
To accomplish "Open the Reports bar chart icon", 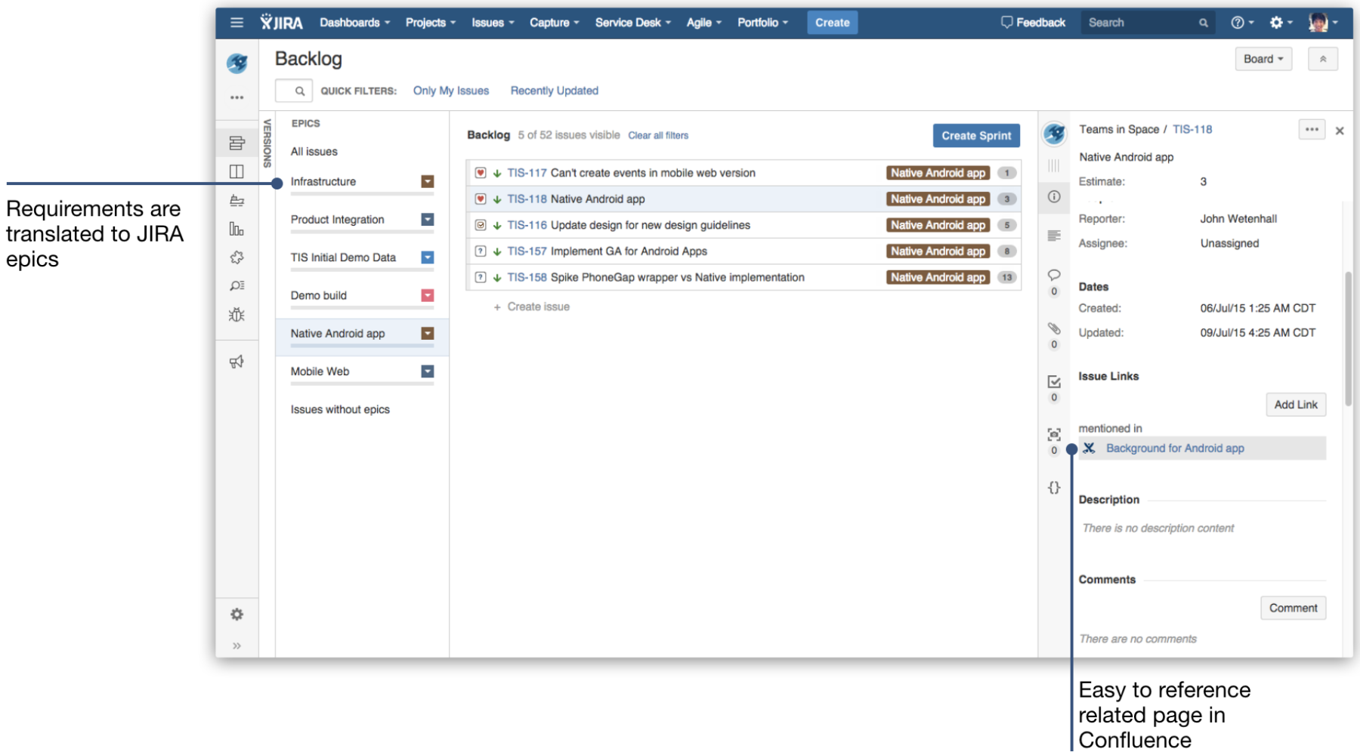I will click(236, 227).
